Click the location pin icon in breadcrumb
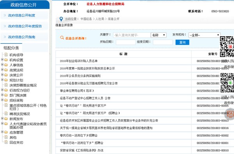Viewport: 234px width, 154px height. click(x=61, y=19)
